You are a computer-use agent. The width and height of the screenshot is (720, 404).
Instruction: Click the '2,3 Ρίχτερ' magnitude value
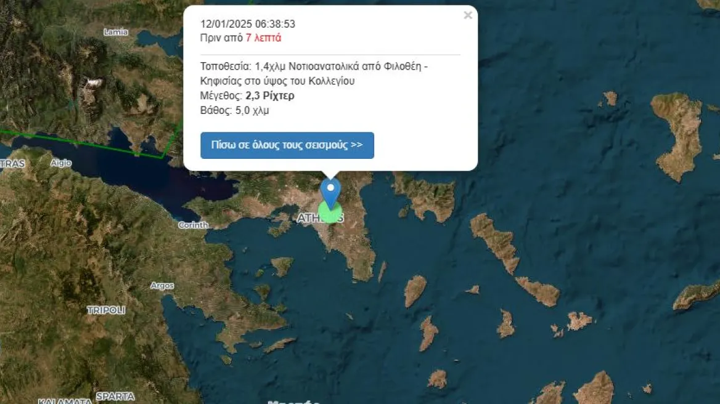(270, 95)
